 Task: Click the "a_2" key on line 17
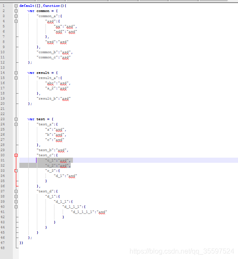coord(50,88)
